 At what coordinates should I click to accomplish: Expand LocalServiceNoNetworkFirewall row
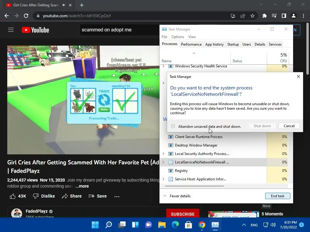pyautogui.click(x=163, y=162)
